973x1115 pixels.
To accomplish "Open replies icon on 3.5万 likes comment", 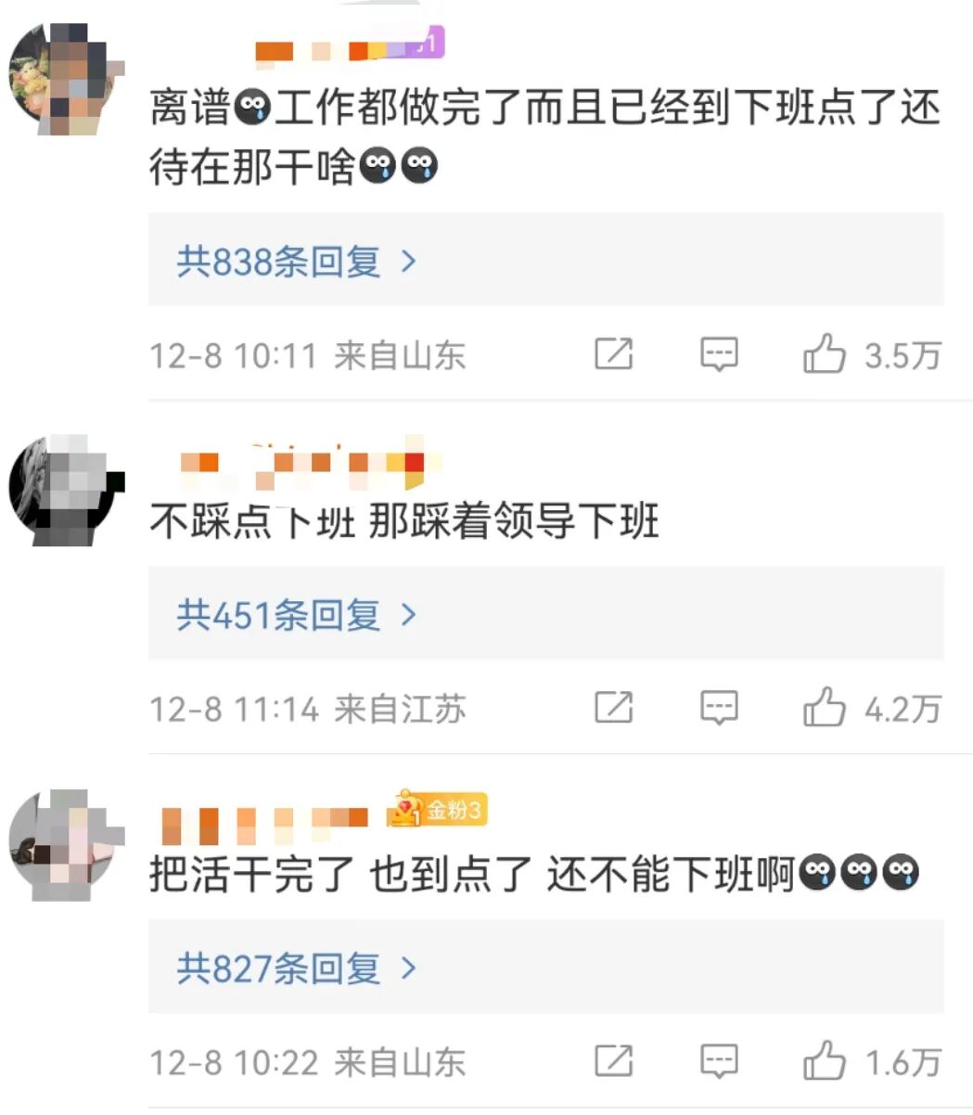I will click(x=719, y=354).
